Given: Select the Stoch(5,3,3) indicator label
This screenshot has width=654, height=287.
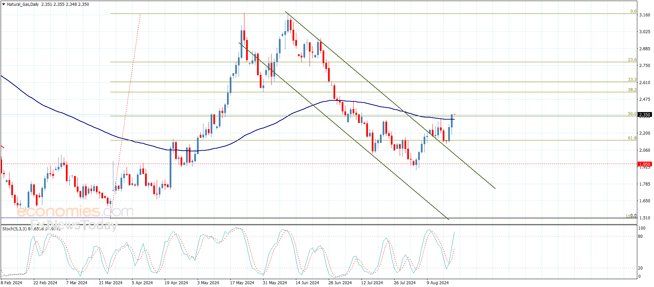Looking at the screenshot, I should (x=14, y=229).
